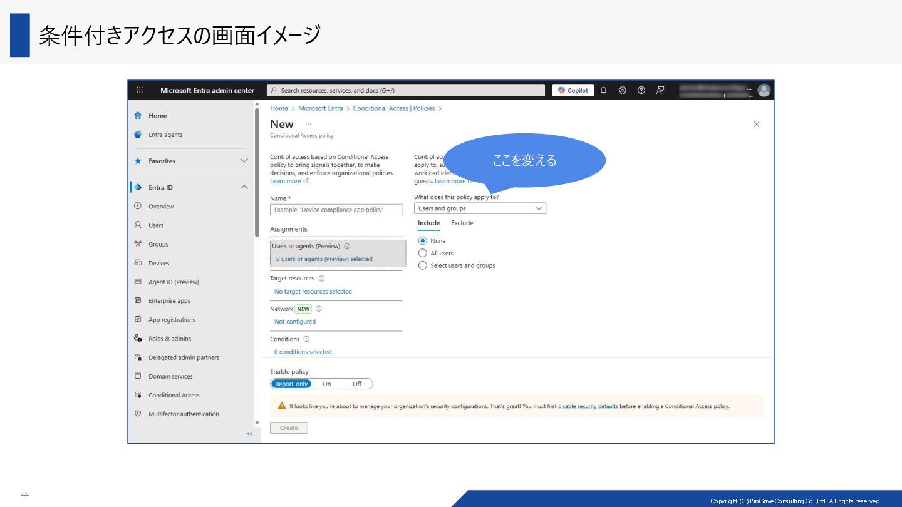Click the Home sidebar house icon

138,116
